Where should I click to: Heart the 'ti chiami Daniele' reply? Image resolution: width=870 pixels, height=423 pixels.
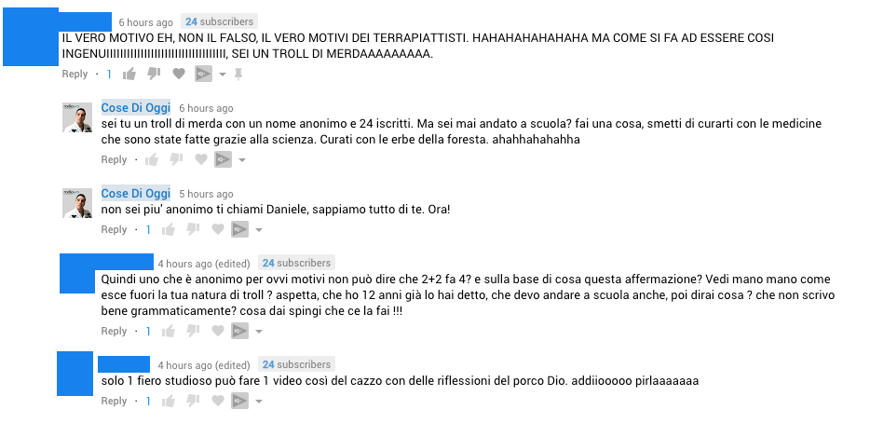tap(218, 229)
